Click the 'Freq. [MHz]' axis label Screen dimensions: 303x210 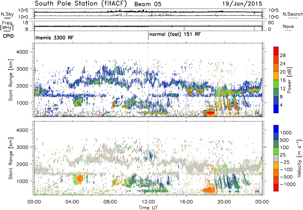[x=7, y=26]
